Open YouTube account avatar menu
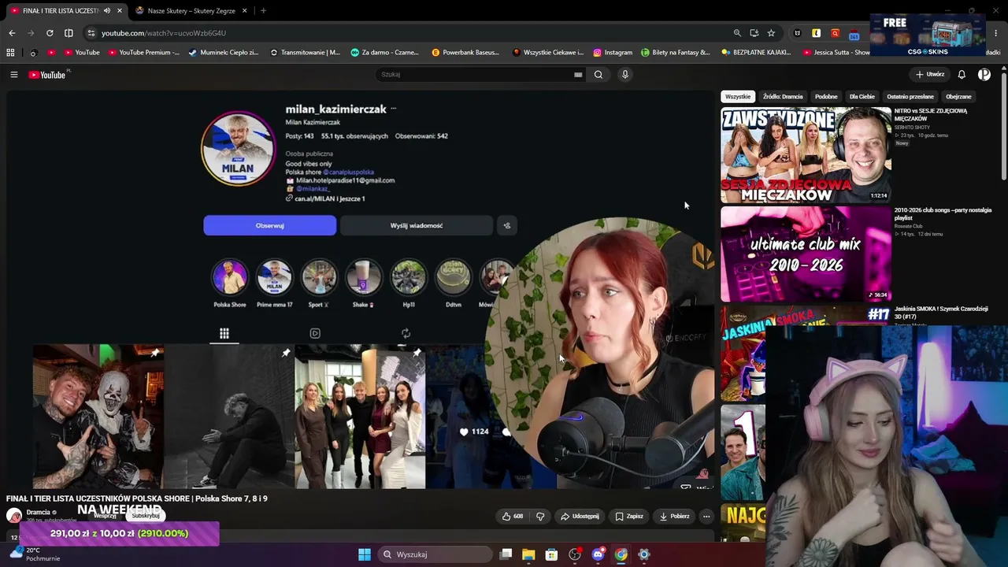Screen dimensions: 1008x567 tap(984, 75)
